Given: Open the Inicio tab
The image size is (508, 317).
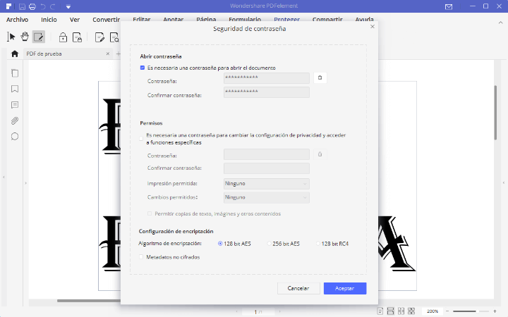Looking at the screenshot, I should [x=49, y=20].
